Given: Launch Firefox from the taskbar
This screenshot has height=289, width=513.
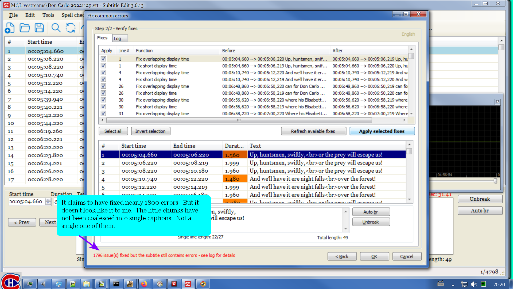Looking at the screenshot, I should (x=145, y=284).
